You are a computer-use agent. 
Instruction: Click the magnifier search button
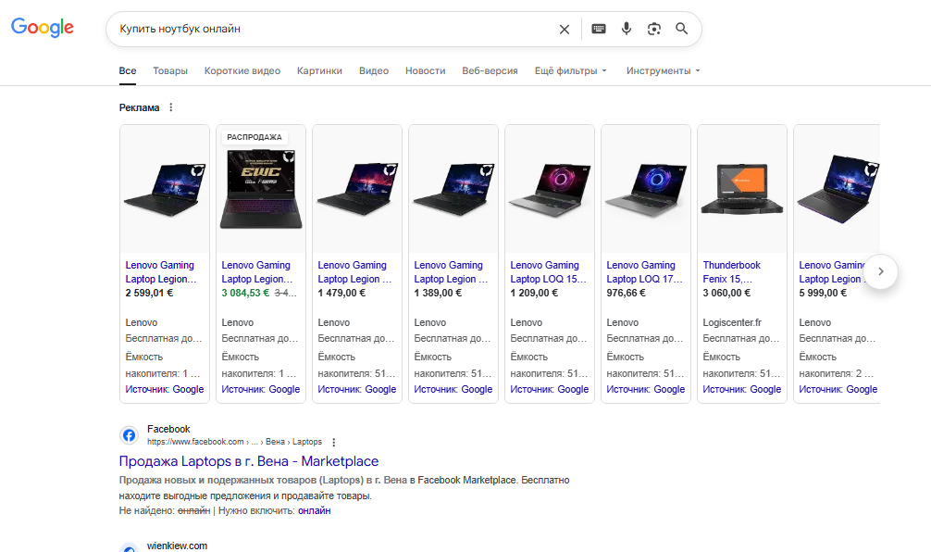682,29
